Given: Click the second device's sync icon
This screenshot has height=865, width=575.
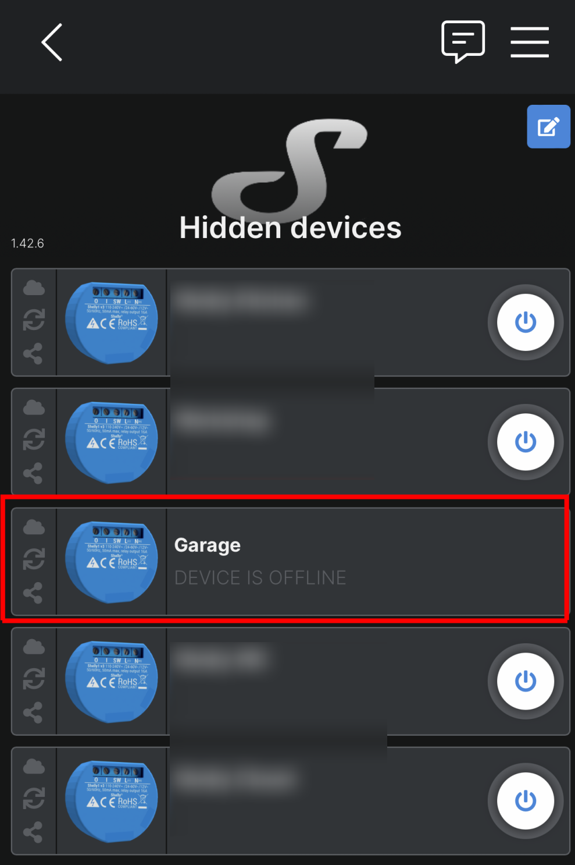Looking at the screenshot, I should (34, 440).
